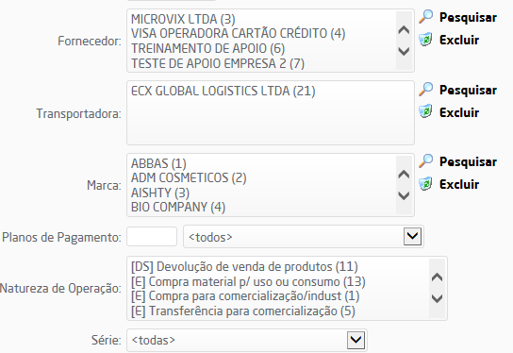513x353 pixels.
Task: Click down arrow in Natureza de Operação list
Action: pos(438,298)
